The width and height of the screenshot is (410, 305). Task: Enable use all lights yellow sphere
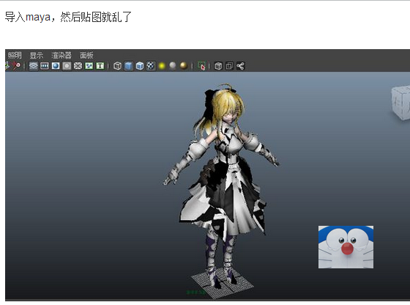point(162,66)
